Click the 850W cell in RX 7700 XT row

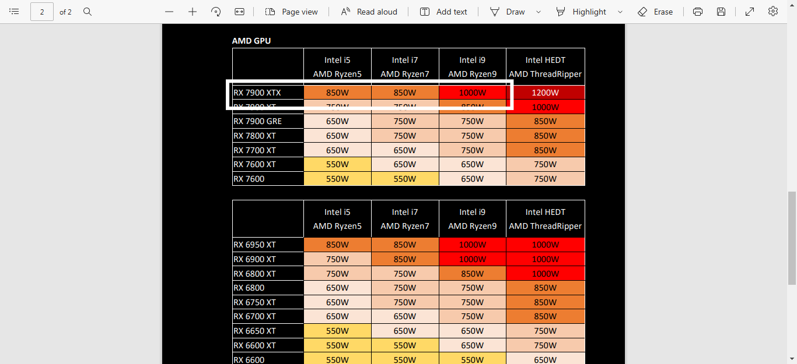tap(546, 150)
